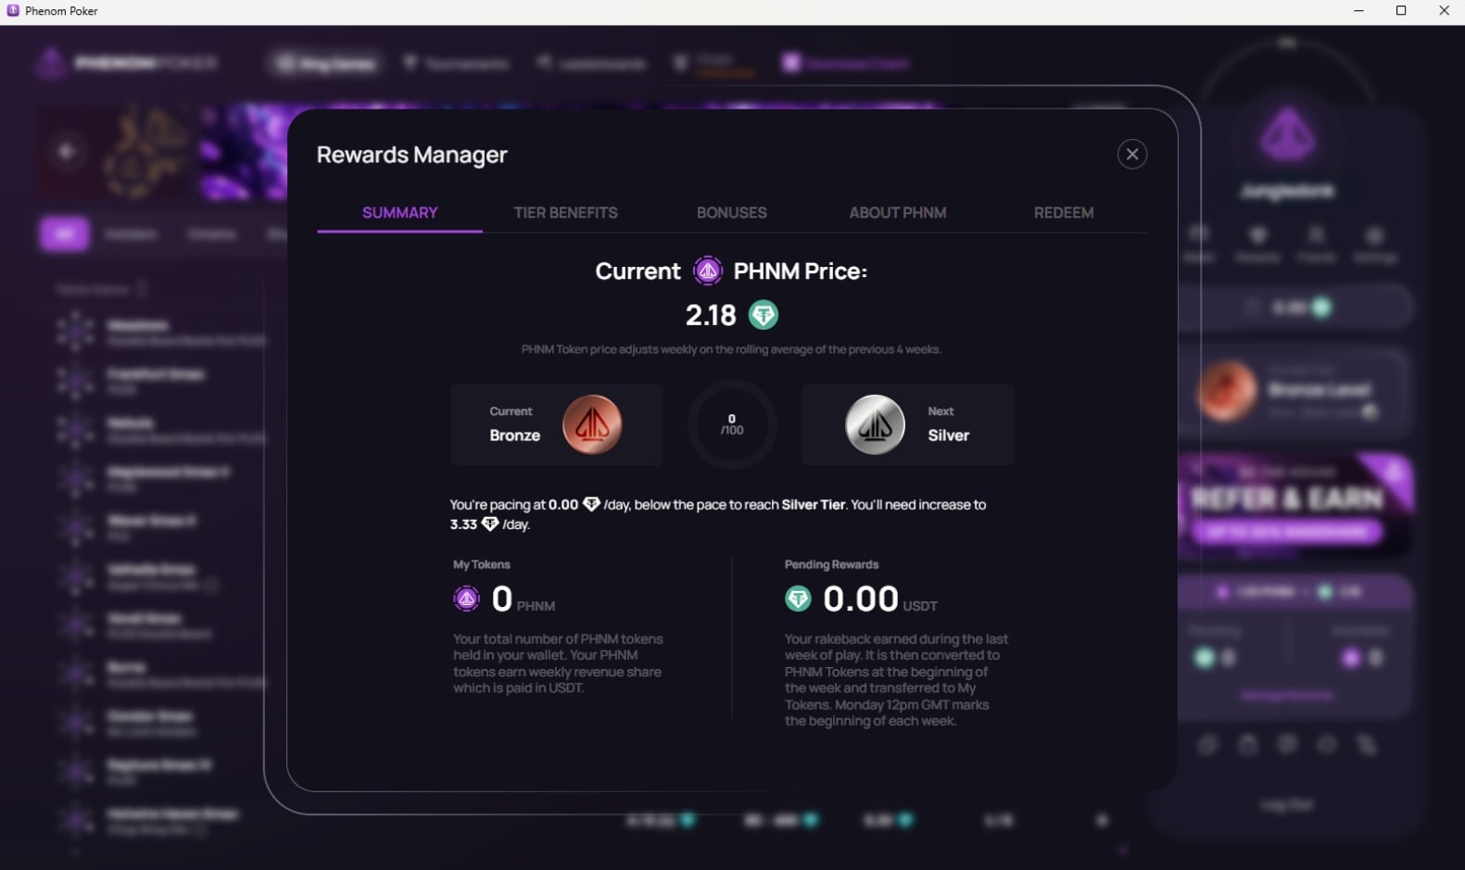The image size is (1465, 870).
Task: Switch to the Summary tab
Action: 399,212
